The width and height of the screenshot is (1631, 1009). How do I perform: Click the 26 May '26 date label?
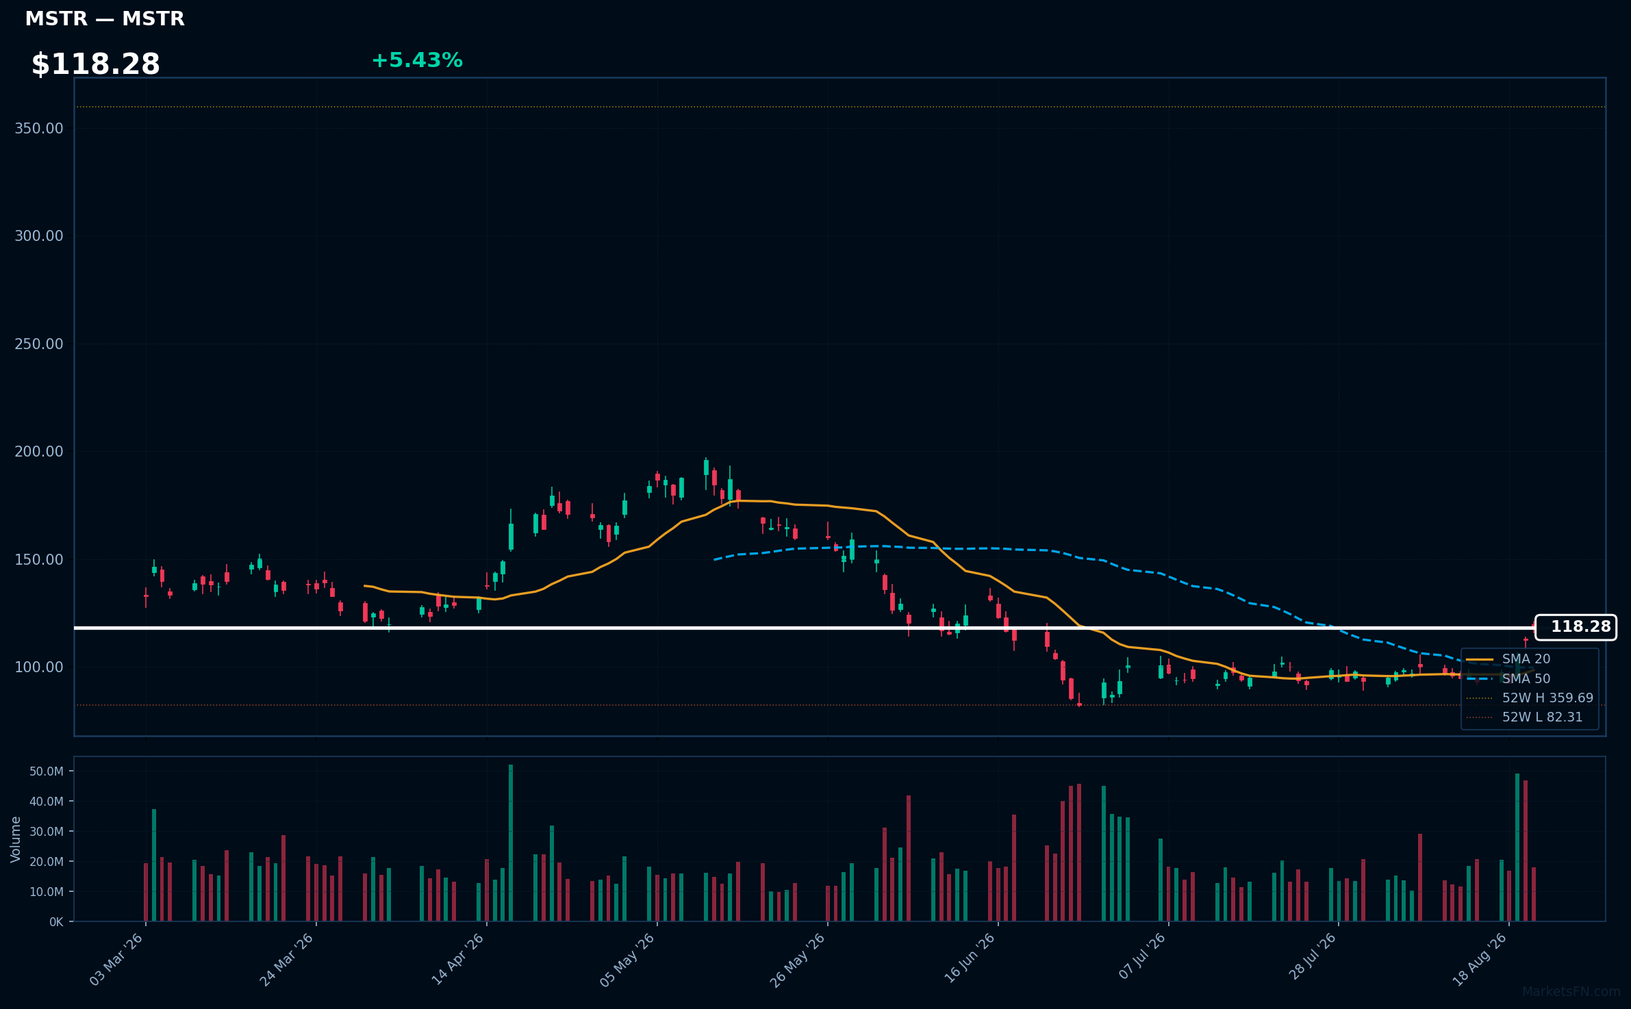[798, 959]
